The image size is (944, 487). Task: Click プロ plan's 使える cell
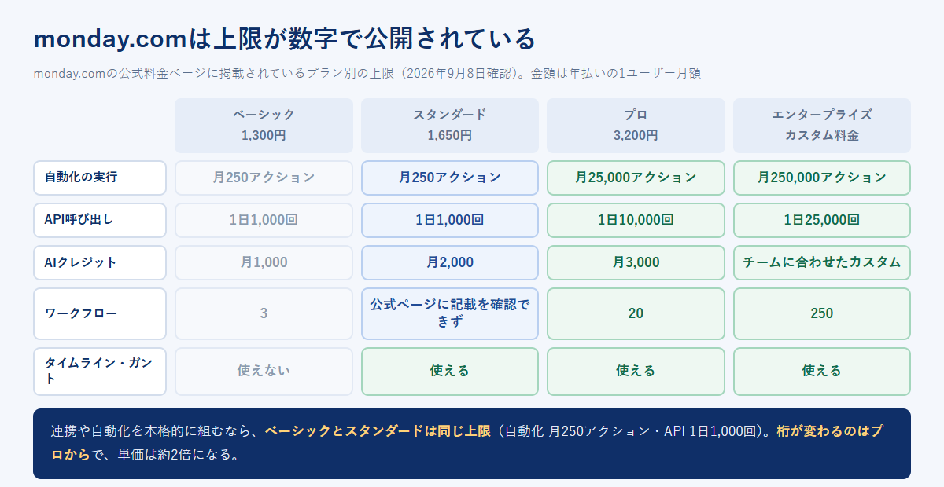point(636,371)
